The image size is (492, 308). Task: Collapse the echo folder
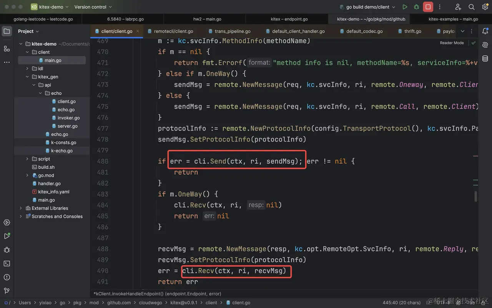click(40, 93)
